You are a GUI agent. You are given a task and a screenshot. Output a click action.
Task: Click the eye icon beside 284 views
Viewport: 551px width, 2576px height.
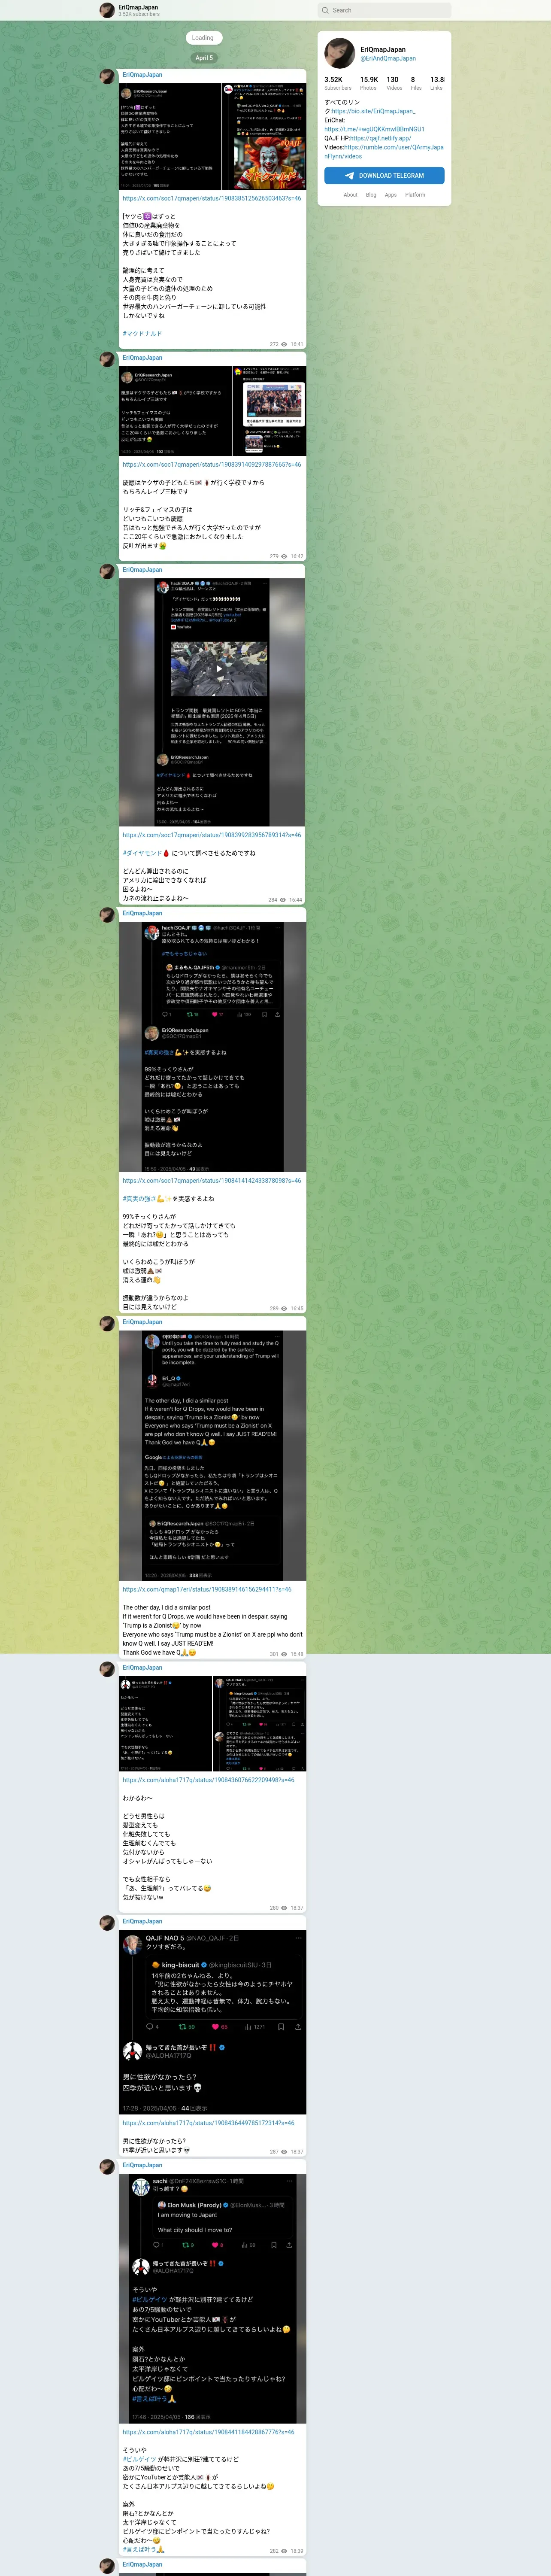point(282,899)
